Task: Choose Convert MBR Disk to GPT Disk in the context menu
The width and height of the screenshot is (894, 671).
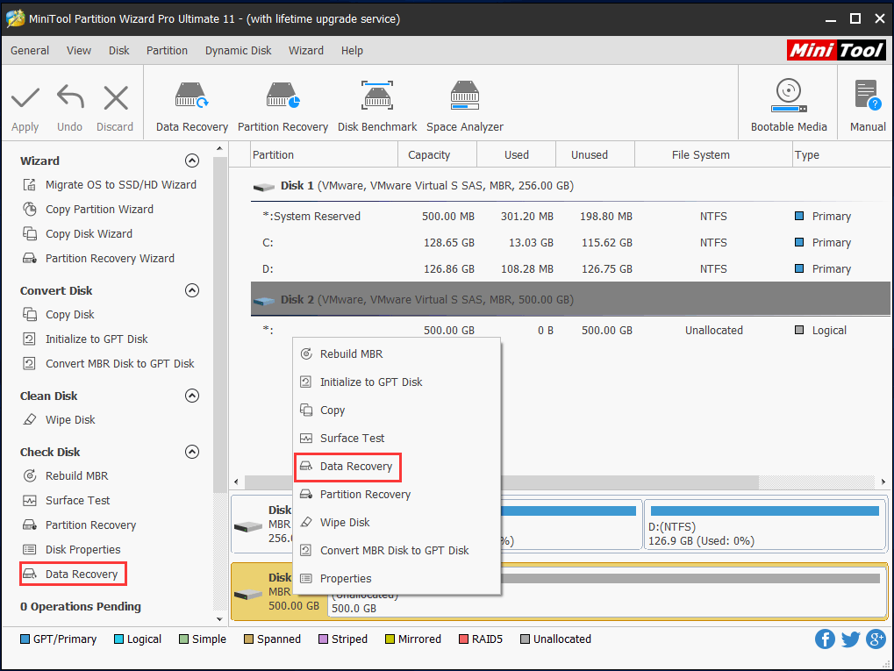Action: (397, 550)
